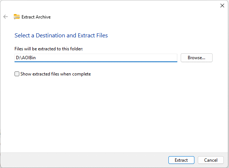Click the destination folder path field

click(96, 58)
